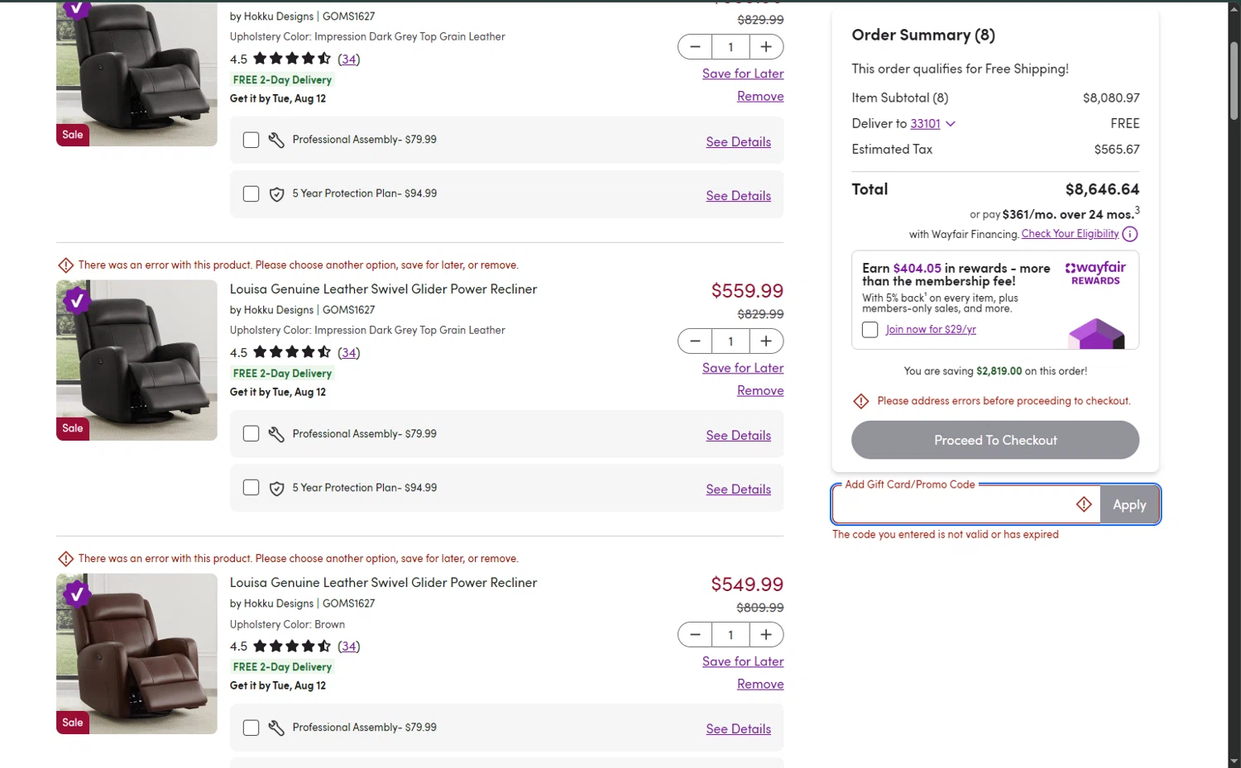This screenshot has height=768, width=1241.
Task: Click plus button for the Brown $549.99 recliner
Action: coord(766,634)
